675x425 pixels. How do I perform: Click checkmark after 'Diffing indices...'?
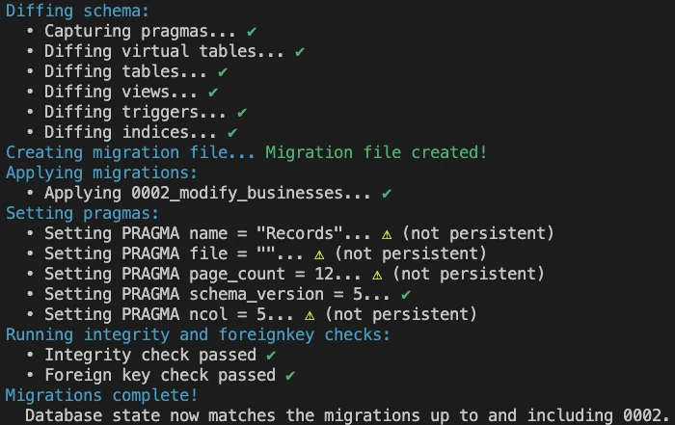pyautogui.click(x=232, y=132)
